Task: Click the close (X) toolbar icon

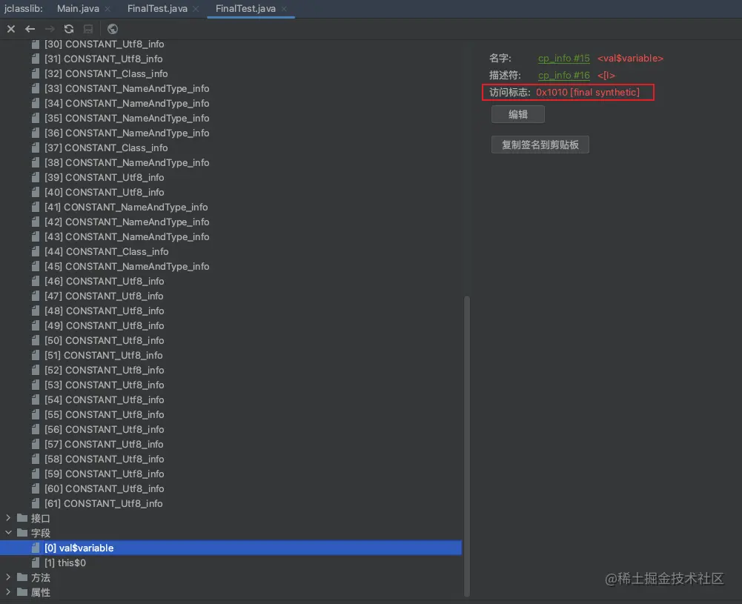Action: pyautogui.click(x=11, y=29)
